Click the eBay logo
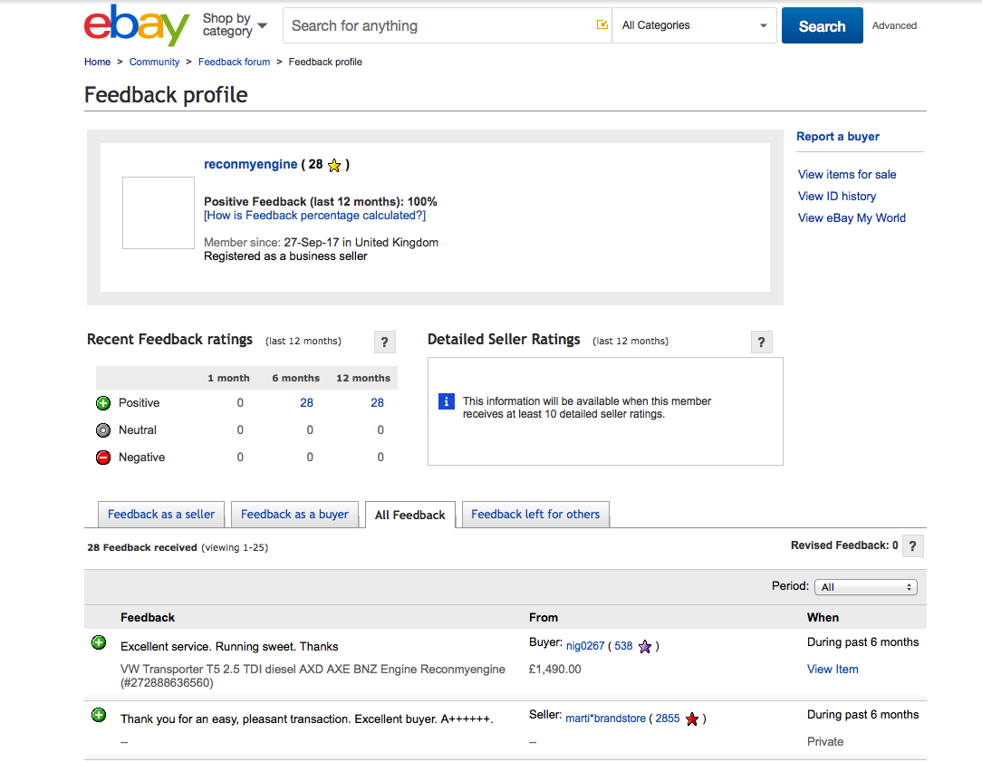Image resolution: width=982 pixels, height=762 pixels. [x=137, y=25]
